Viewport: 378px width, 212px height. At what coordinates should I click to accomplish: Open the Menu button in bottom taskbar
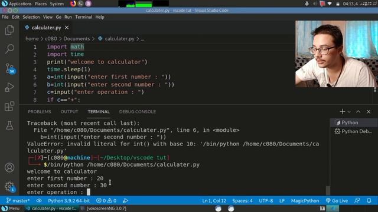pyautogui.click(x=11, y=208)
